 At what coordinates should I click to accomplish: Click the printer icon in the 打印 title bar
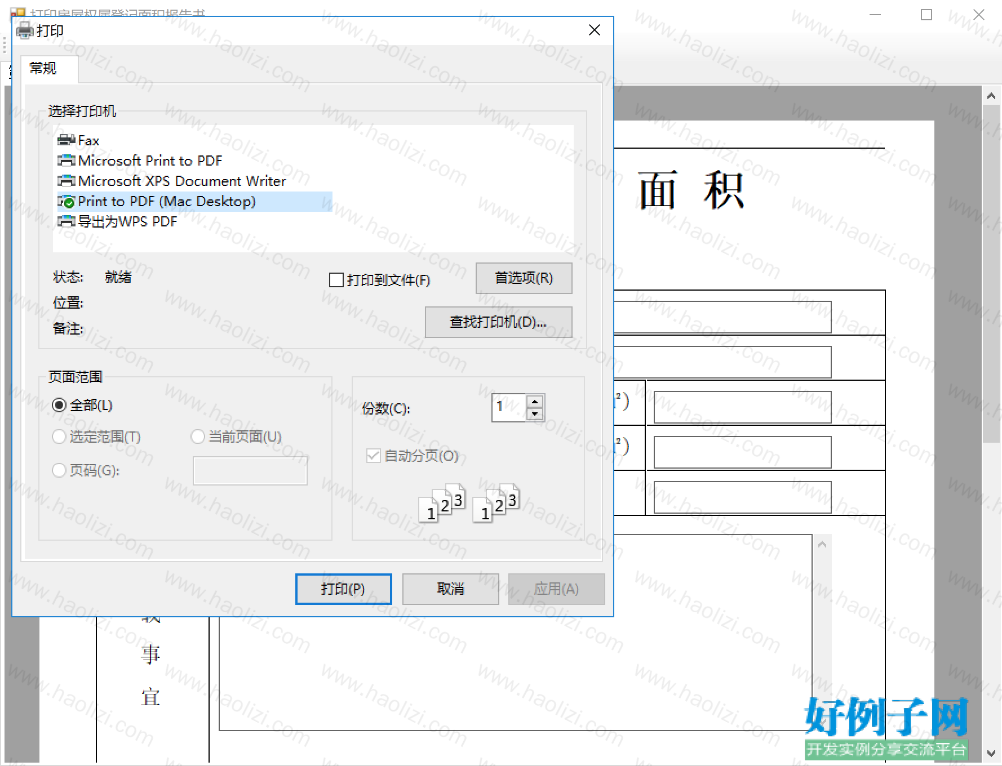click(x=25, y=30)
